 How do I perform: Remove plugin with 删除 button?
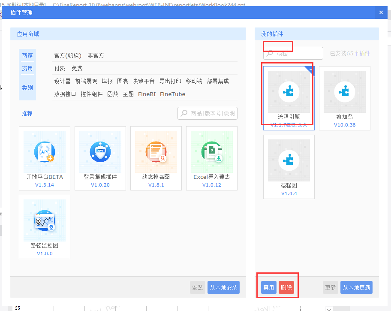[286, 287]
